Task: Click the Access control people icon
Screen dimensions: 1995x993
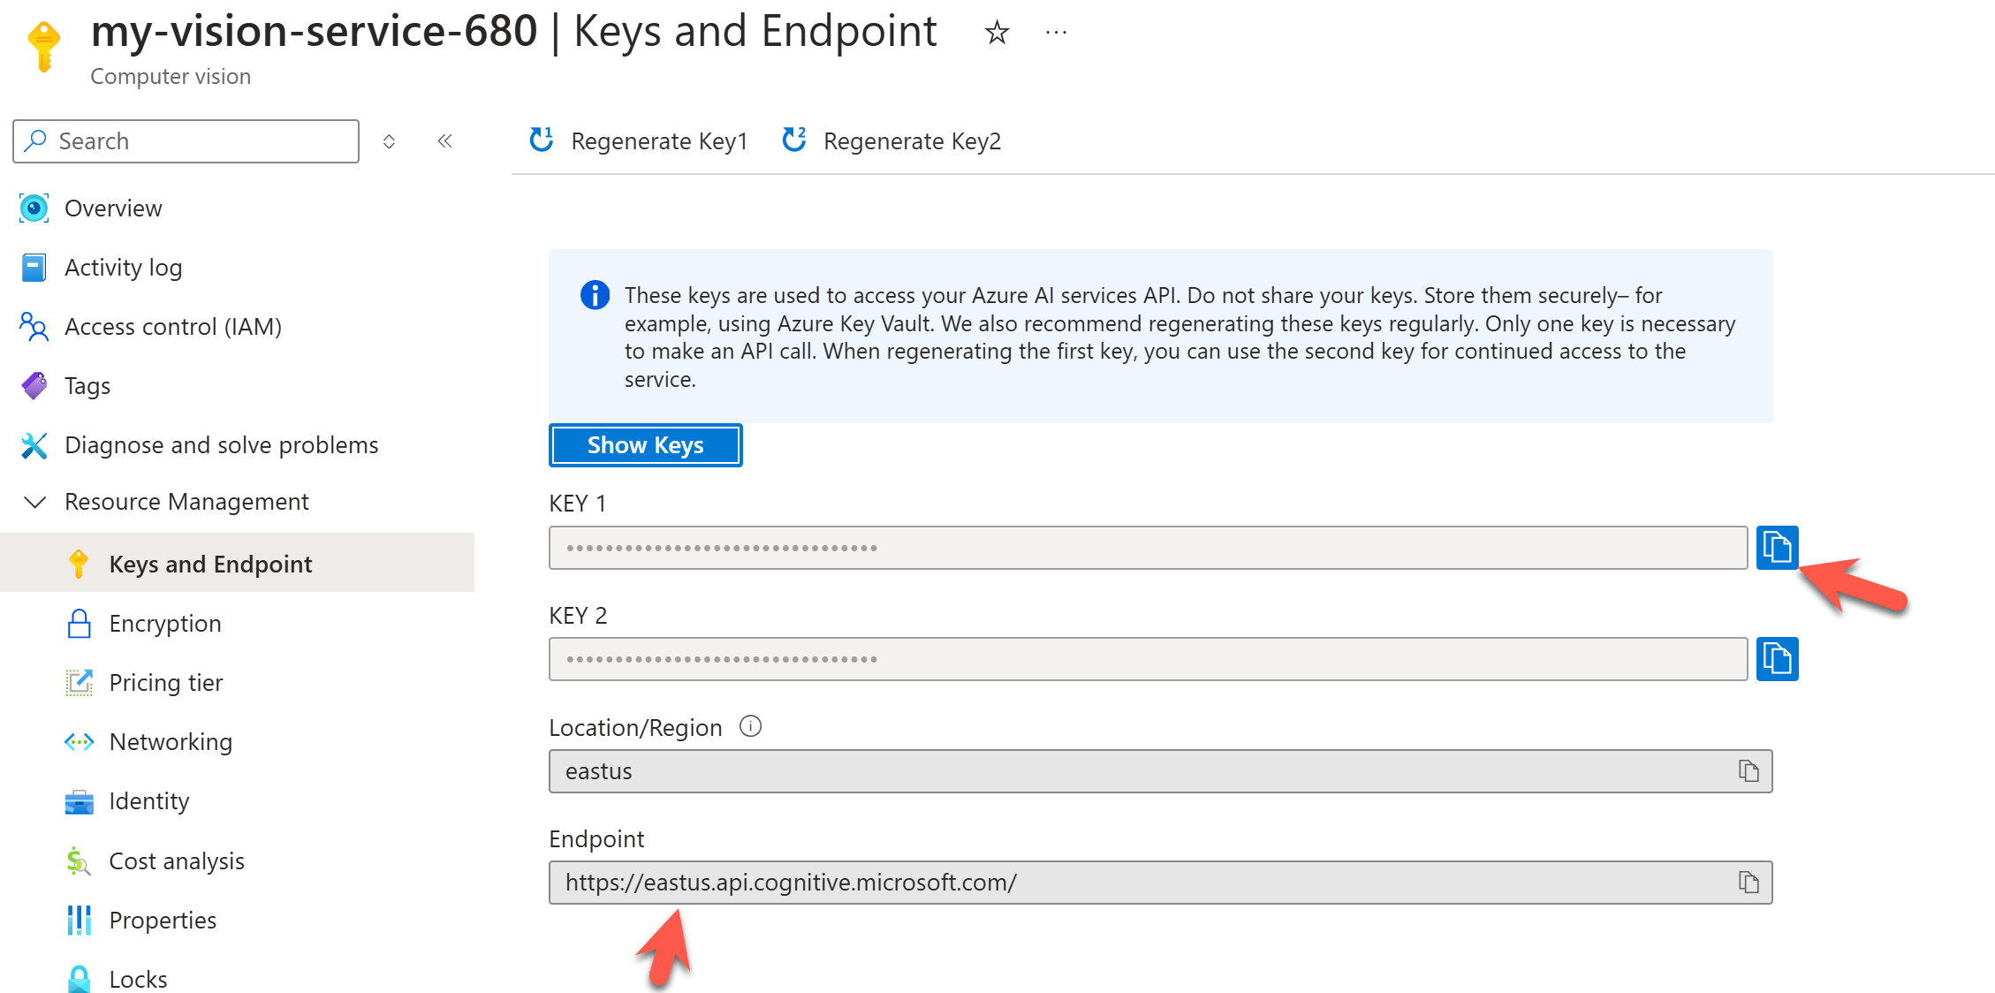Action: tap(34, 327)
